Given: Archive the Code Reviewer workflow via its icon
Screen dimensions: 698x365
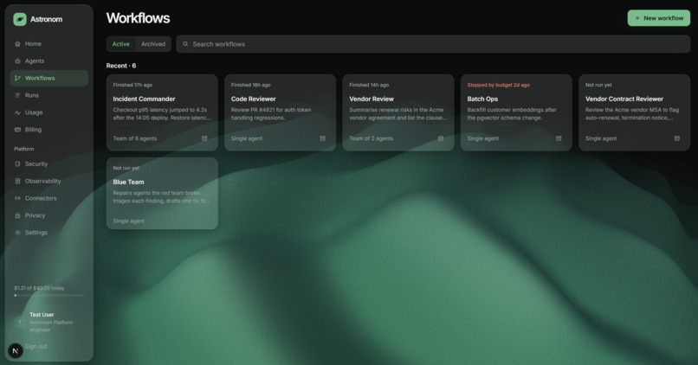Looking at the screenshot, I should [322, 138].
